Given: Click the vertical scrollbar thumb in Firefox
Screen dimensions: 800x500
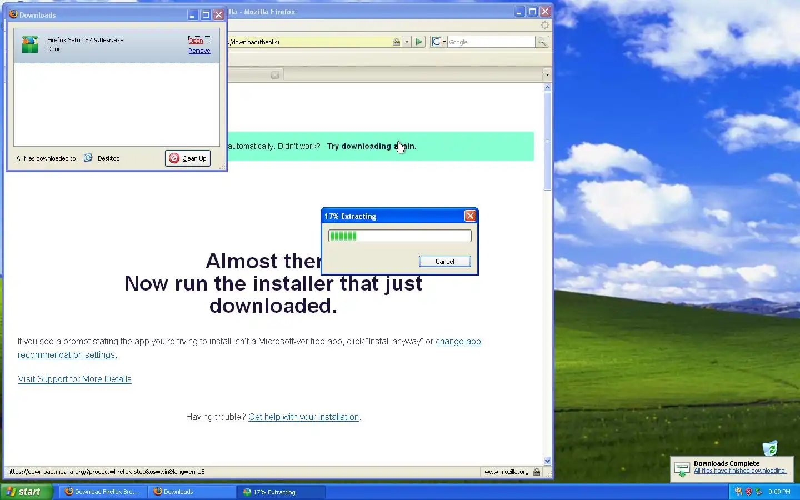Looking at the screenshot, I should click(547, 141).
